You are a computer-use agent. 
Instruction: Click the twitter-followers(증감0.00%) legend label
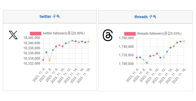click(64, 33)
